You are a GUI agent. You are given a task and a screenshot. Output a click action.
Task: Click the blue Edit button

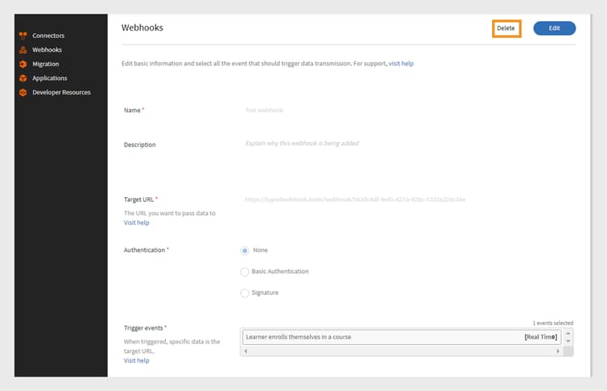[554, 28]
